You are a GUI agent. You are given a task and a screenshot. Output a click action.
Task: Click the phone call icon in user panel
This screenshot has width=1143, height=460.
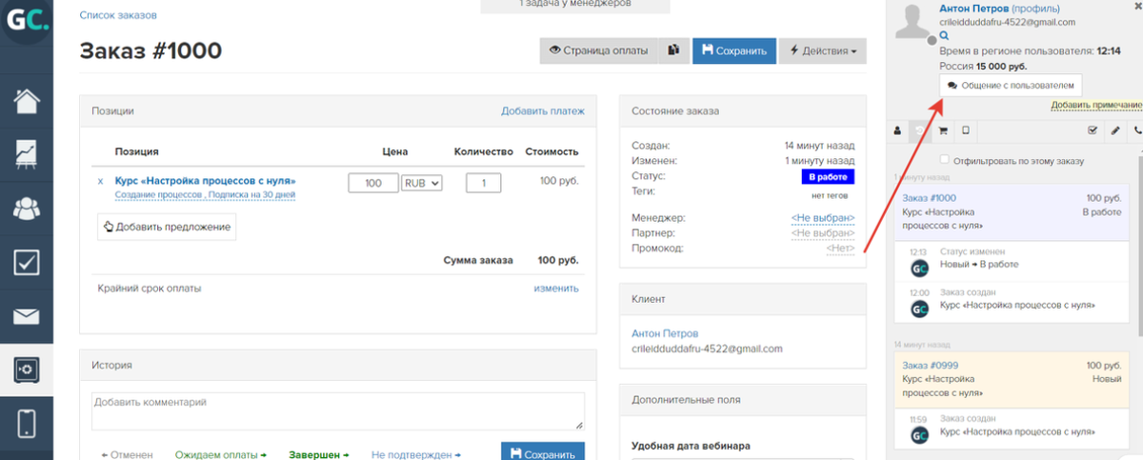pyautogui.click(x=1137, y=130)
